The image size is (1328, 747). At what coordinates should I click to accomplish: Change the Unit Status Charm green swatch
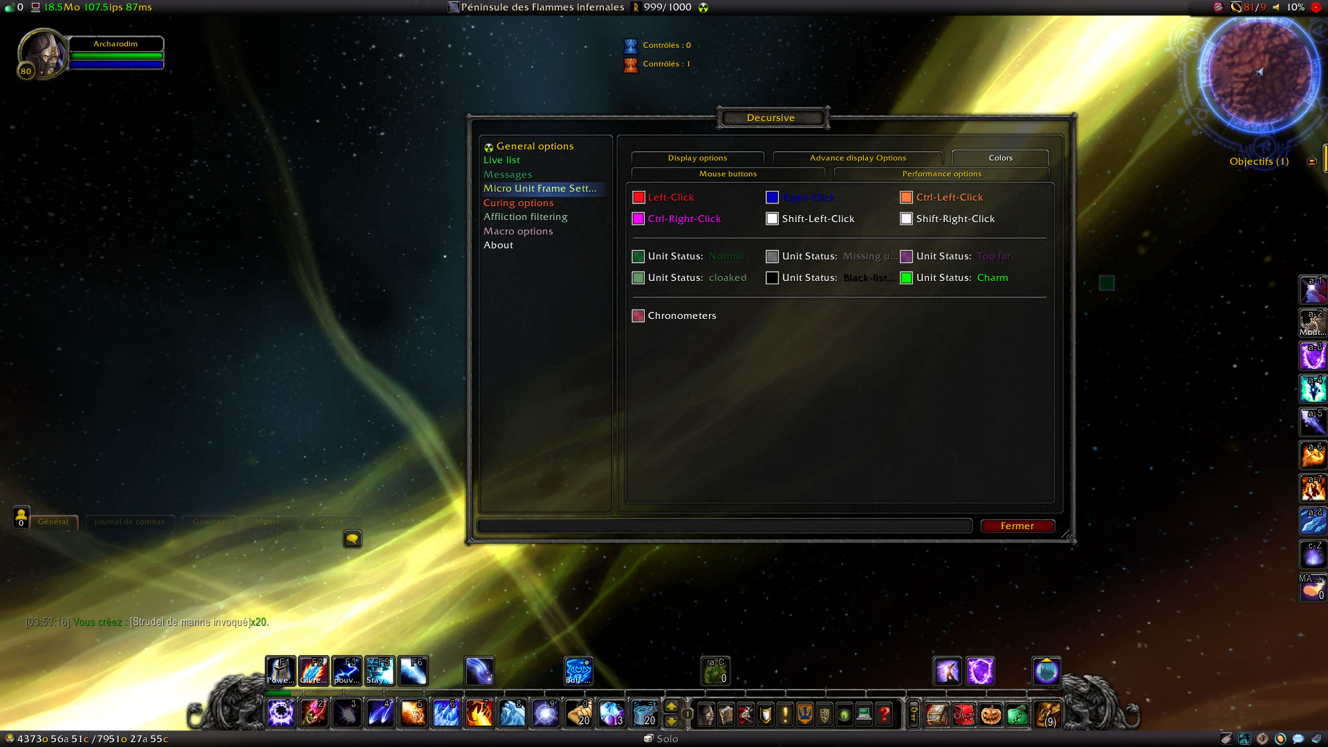tap(906, 278)
